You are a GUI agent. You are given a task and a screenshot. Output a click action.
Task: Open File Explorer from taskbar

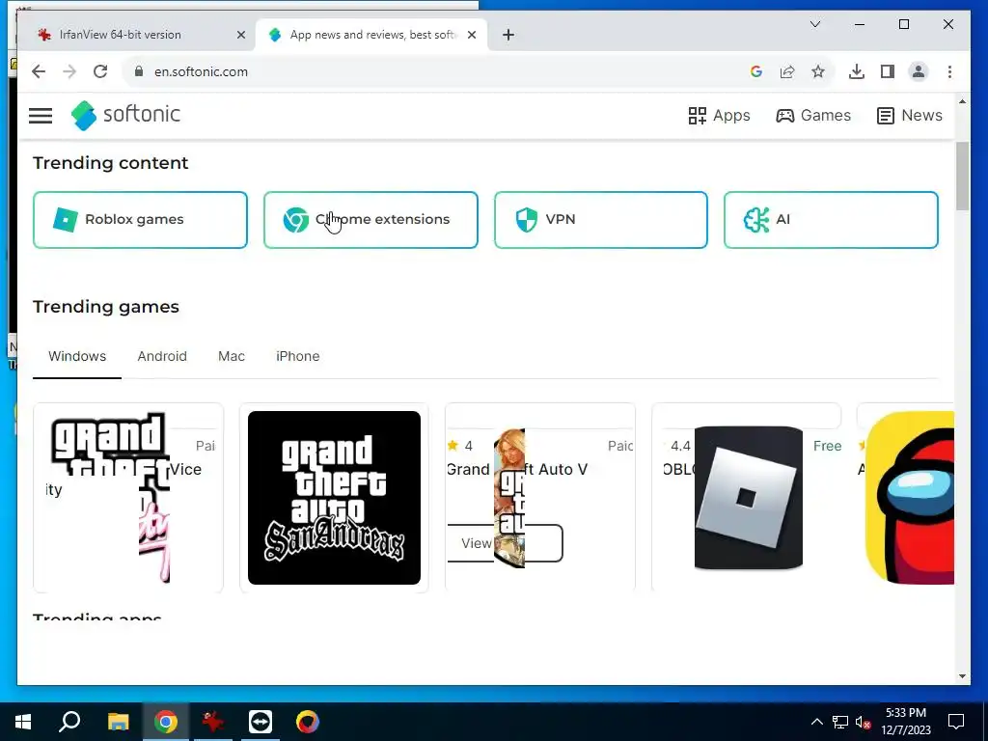point(118,722)
